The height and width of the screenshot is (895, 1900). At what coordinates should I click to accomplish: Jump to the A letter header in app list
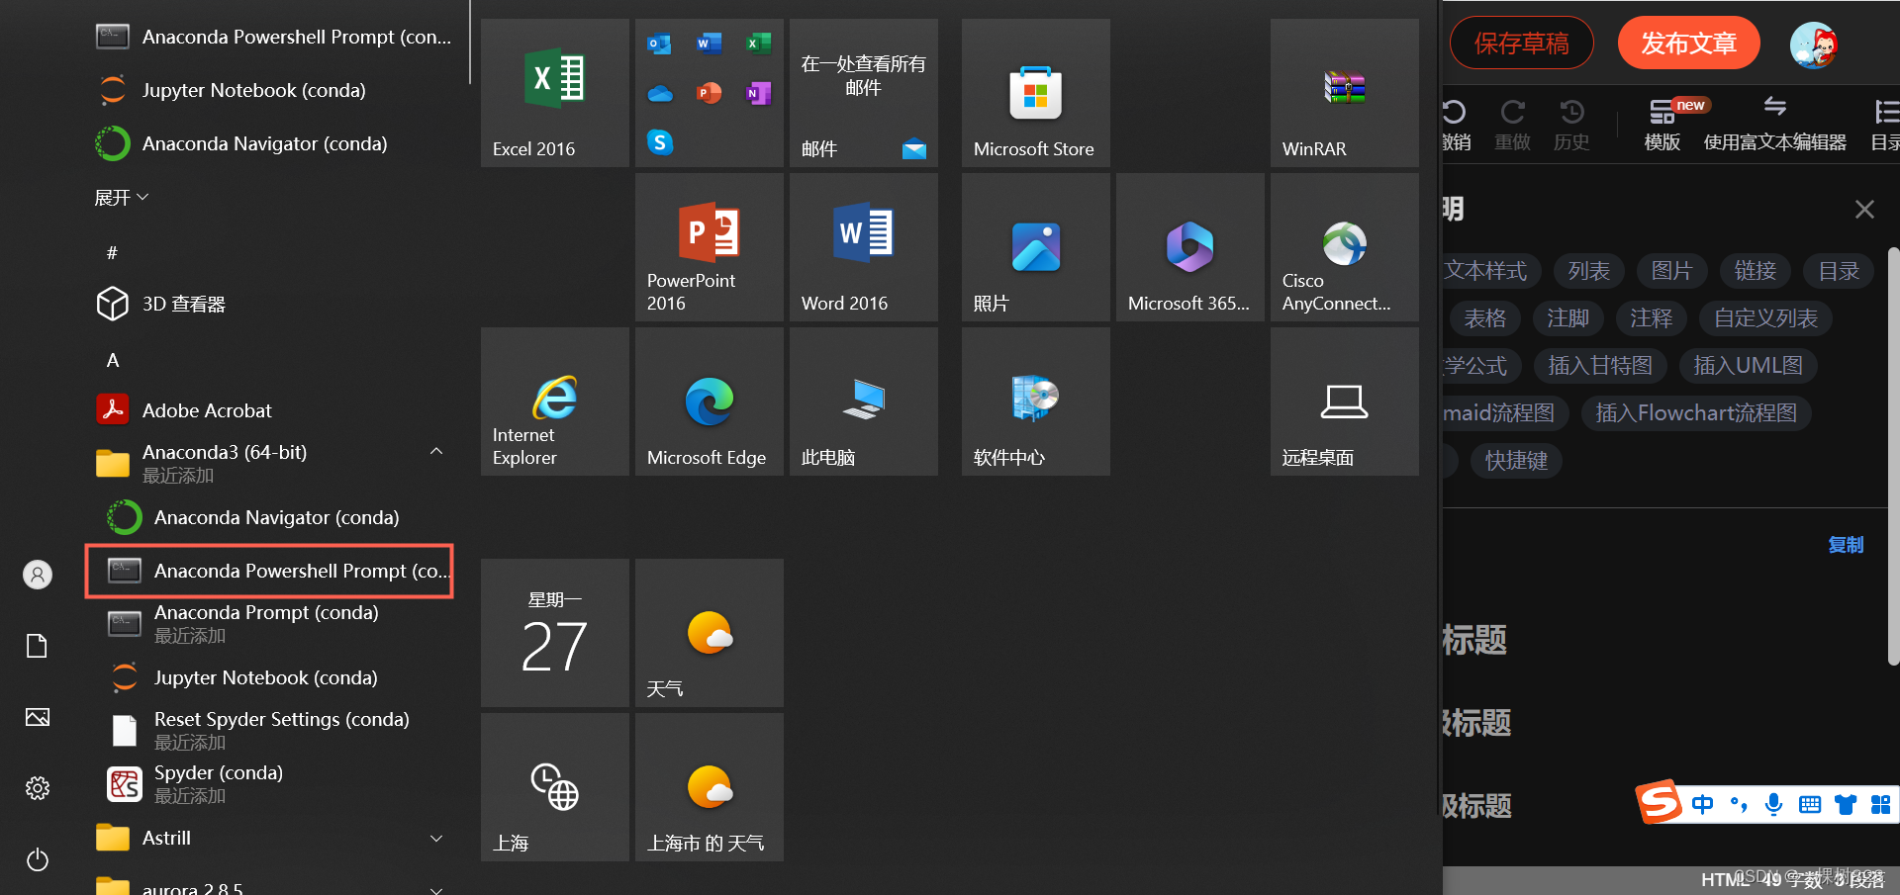[x=113, y=360]
